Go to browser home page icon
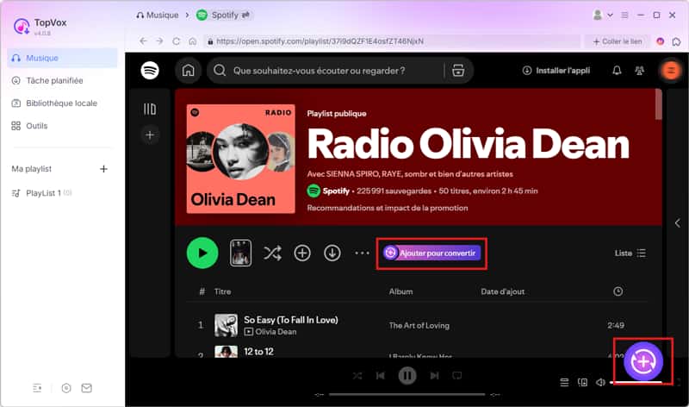 click(192, 41)
